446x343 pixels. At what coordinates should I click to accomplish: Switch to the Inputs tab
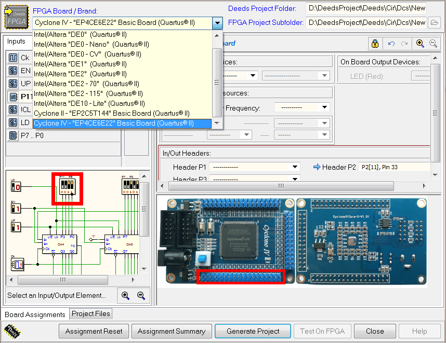tap(16, 42)
